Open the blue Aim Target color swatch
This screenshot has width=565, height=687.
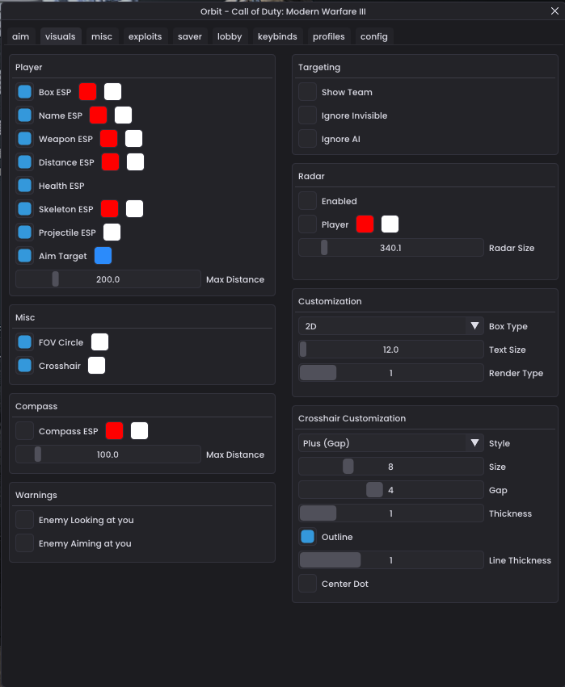coord(103,256)
